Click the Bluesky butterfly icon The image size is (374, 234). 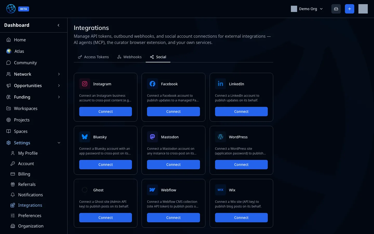pyautogui.click(x=85, y=137)
